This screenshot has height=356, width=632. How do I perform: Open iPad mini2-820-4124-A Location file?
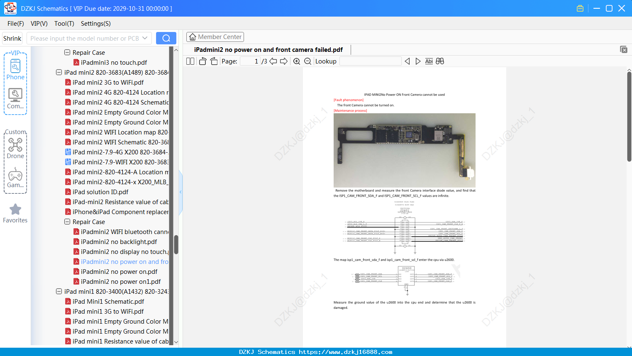(117, 172)
